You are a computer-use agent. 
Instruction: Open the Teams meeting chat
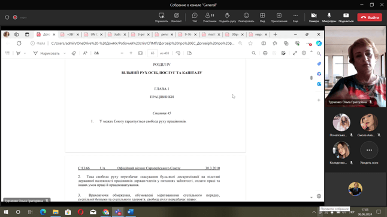pyautogui.click(x=195, y=17)
